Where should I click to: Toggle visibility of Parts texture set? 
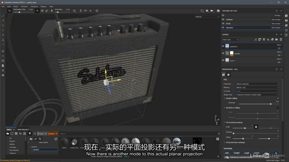click(x=223, y=24)
